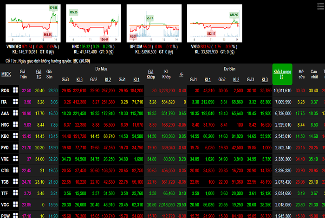Select the VRE stock symbol

pyautogui.click(x=5, y=159)
